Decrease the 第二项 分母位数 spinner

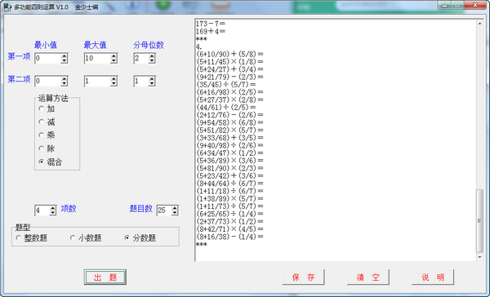click(152, 83)
